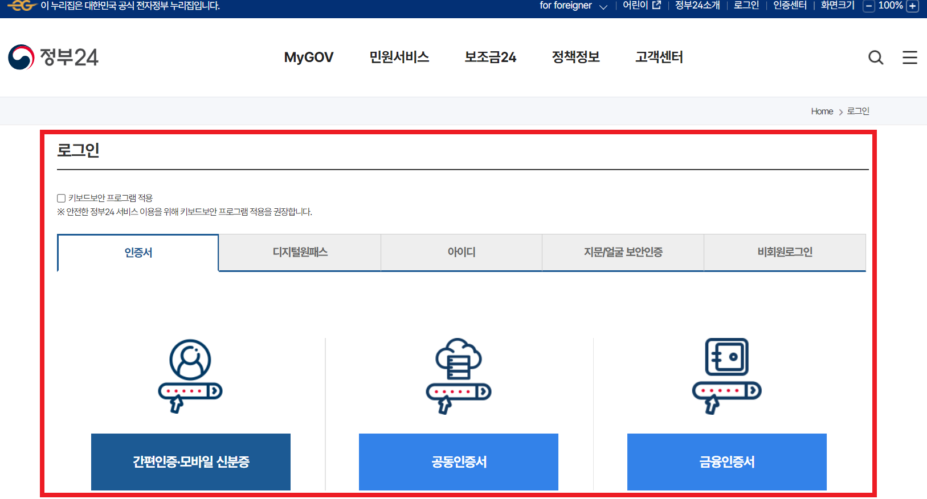Click the e-government emblem icon in top bar

coord(22,6)
